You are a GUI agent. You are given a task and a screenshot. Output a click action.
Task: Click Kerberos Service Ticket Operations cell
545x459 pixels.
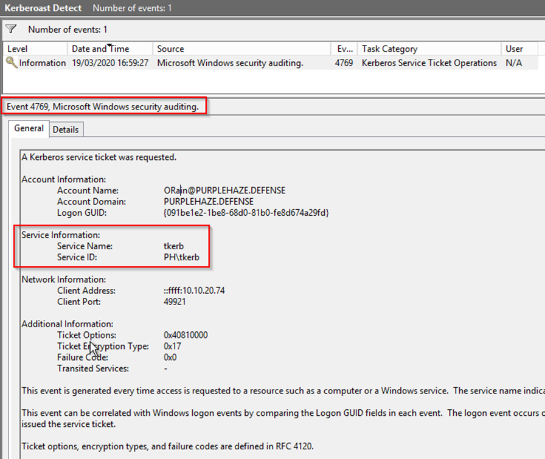429,63
